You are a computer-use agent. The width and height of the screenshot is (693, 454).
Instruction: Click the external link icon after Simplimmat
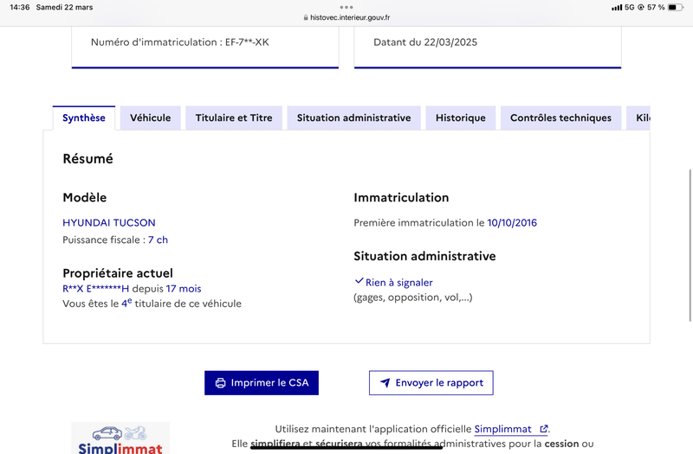click(x=544, y=429)
